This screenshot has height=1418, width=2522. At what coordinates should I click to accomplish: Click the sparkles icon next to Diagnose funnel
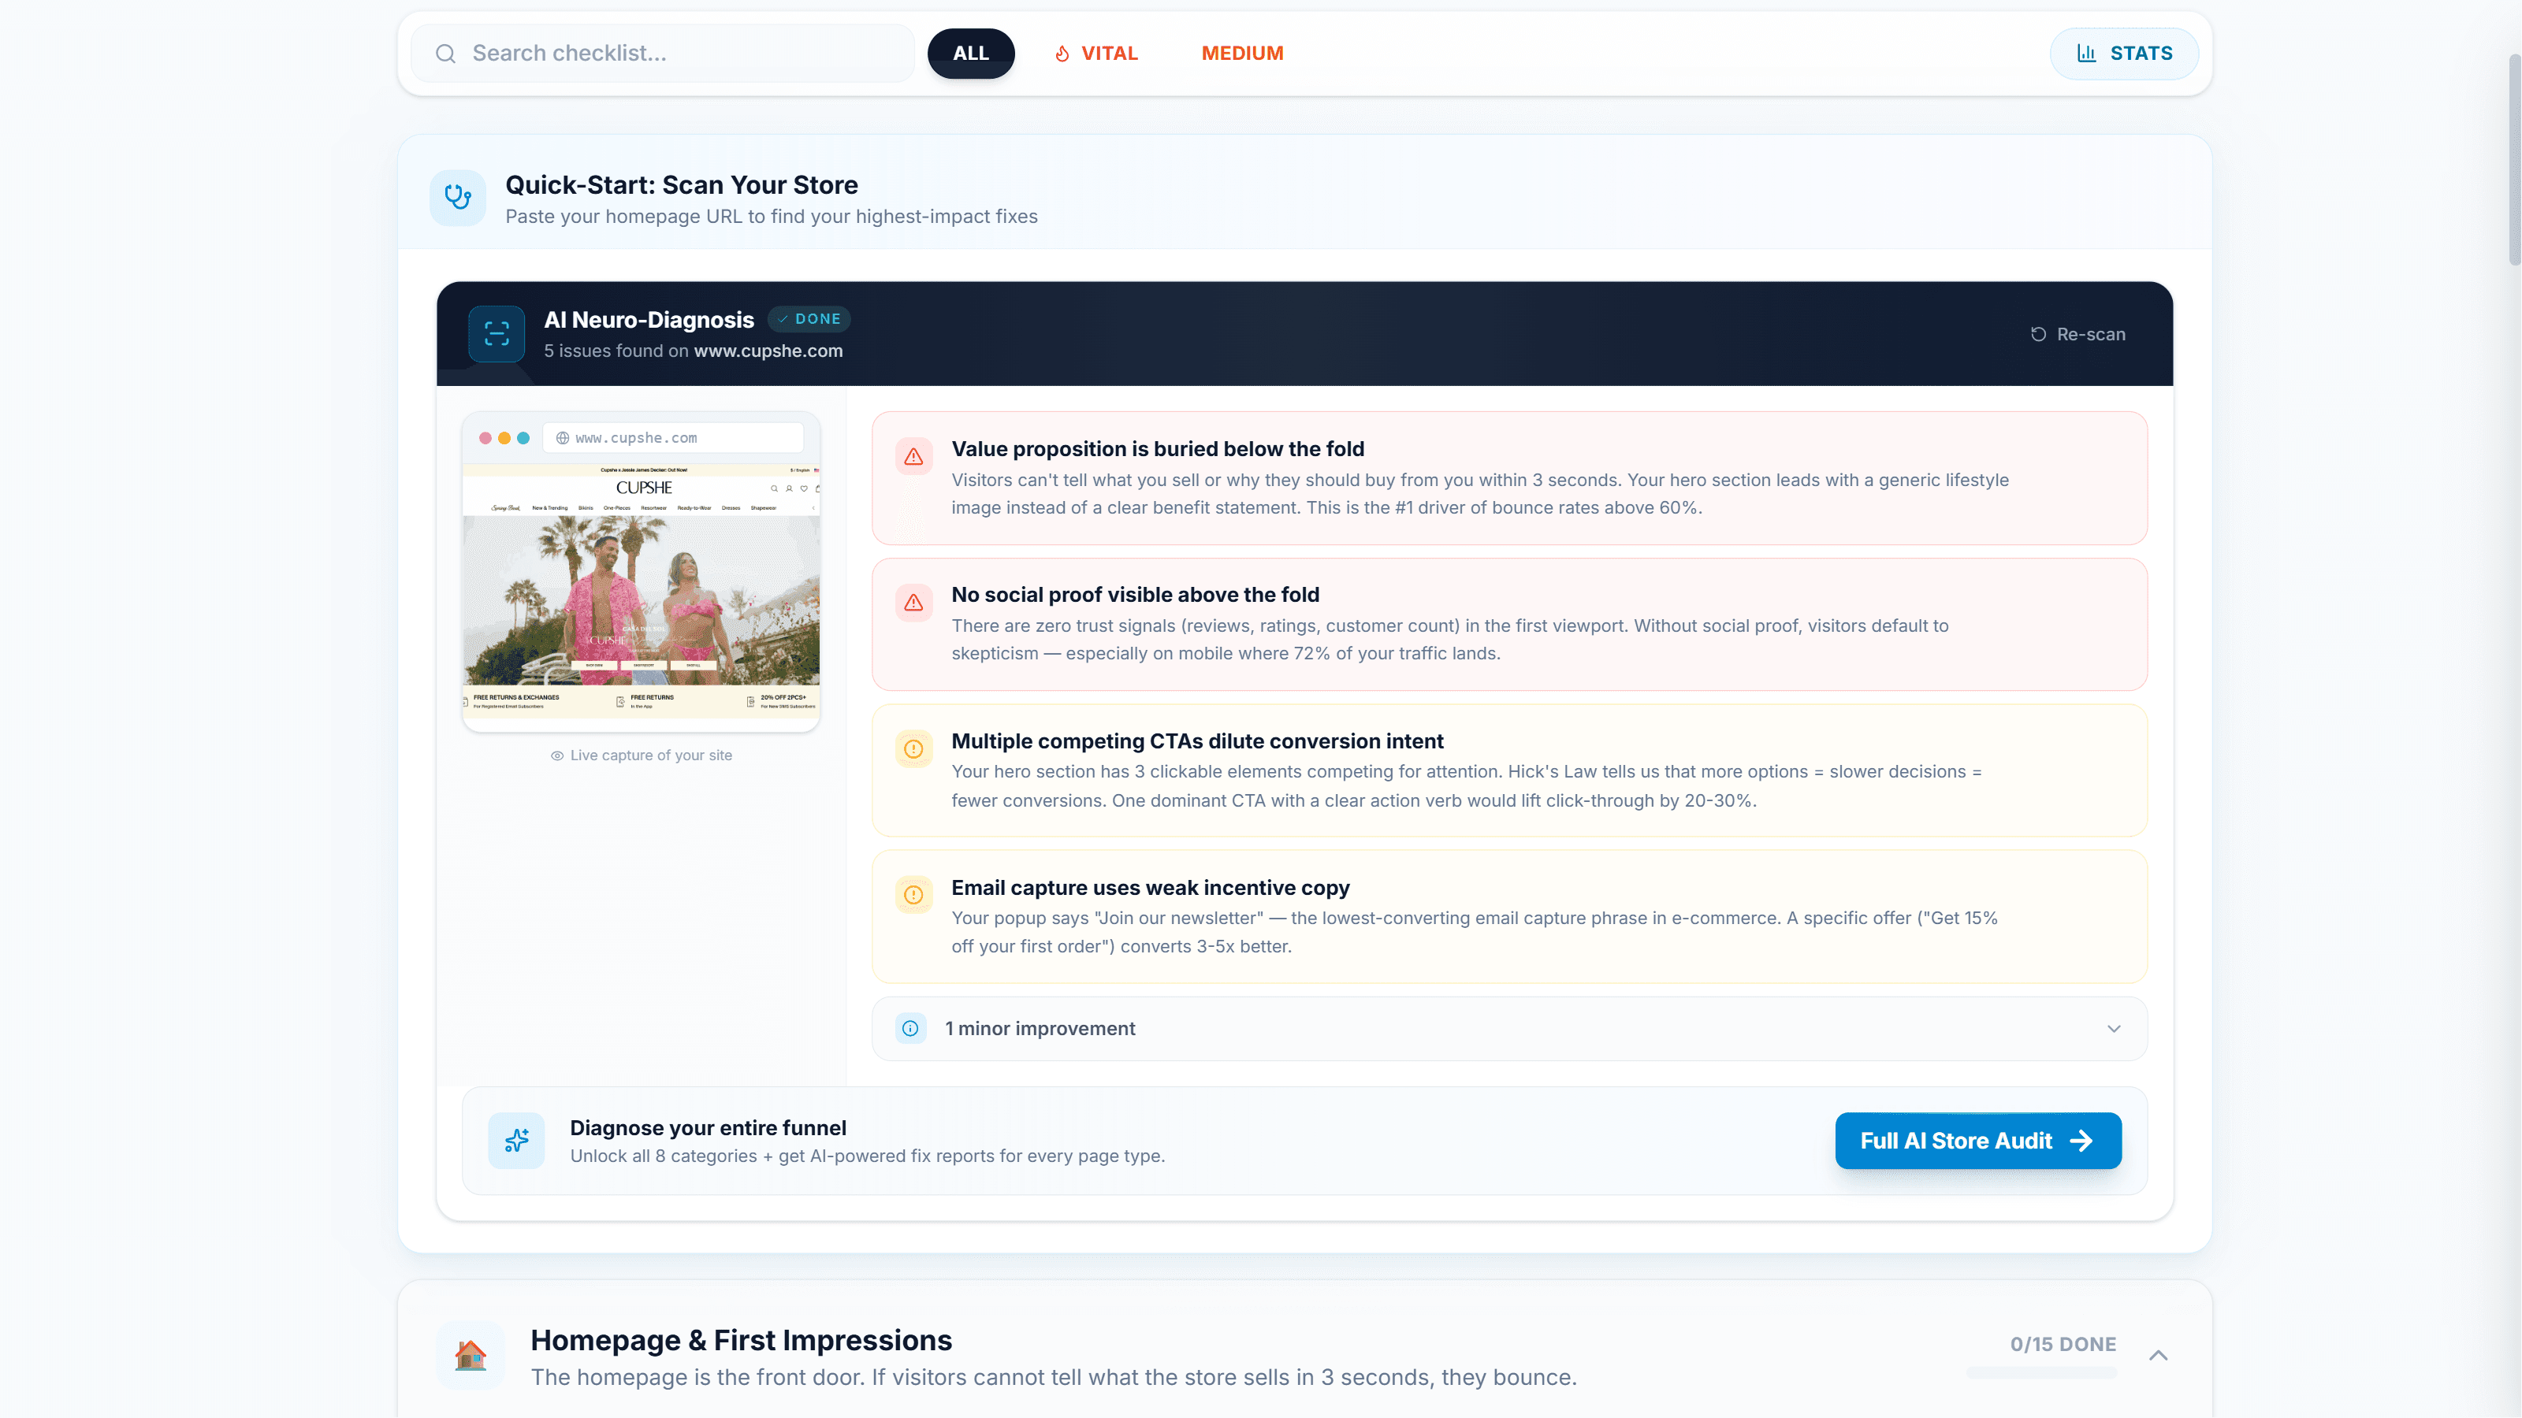pos(516,1140)
